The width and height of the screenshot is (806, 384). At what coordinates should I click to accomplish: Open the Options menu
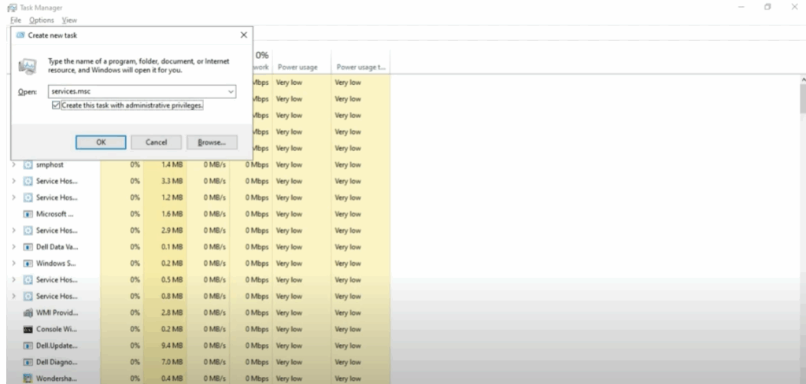point(42,20)
